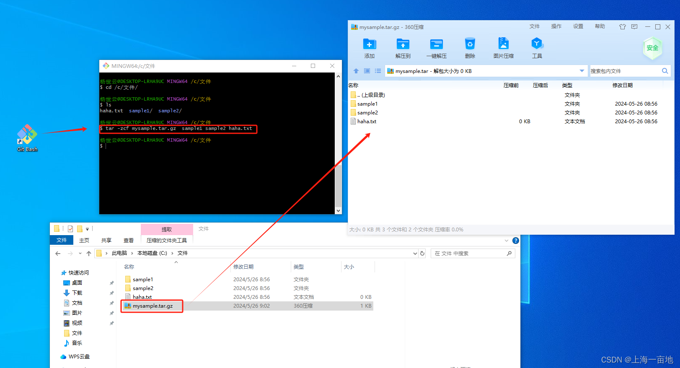
Task: Switch 360压缩 to list view mode
Action: pos(378,71)
